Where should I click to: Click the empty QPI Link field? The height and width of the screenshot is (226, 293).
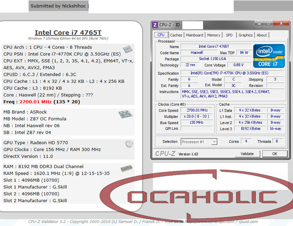(x=197, y=128)
